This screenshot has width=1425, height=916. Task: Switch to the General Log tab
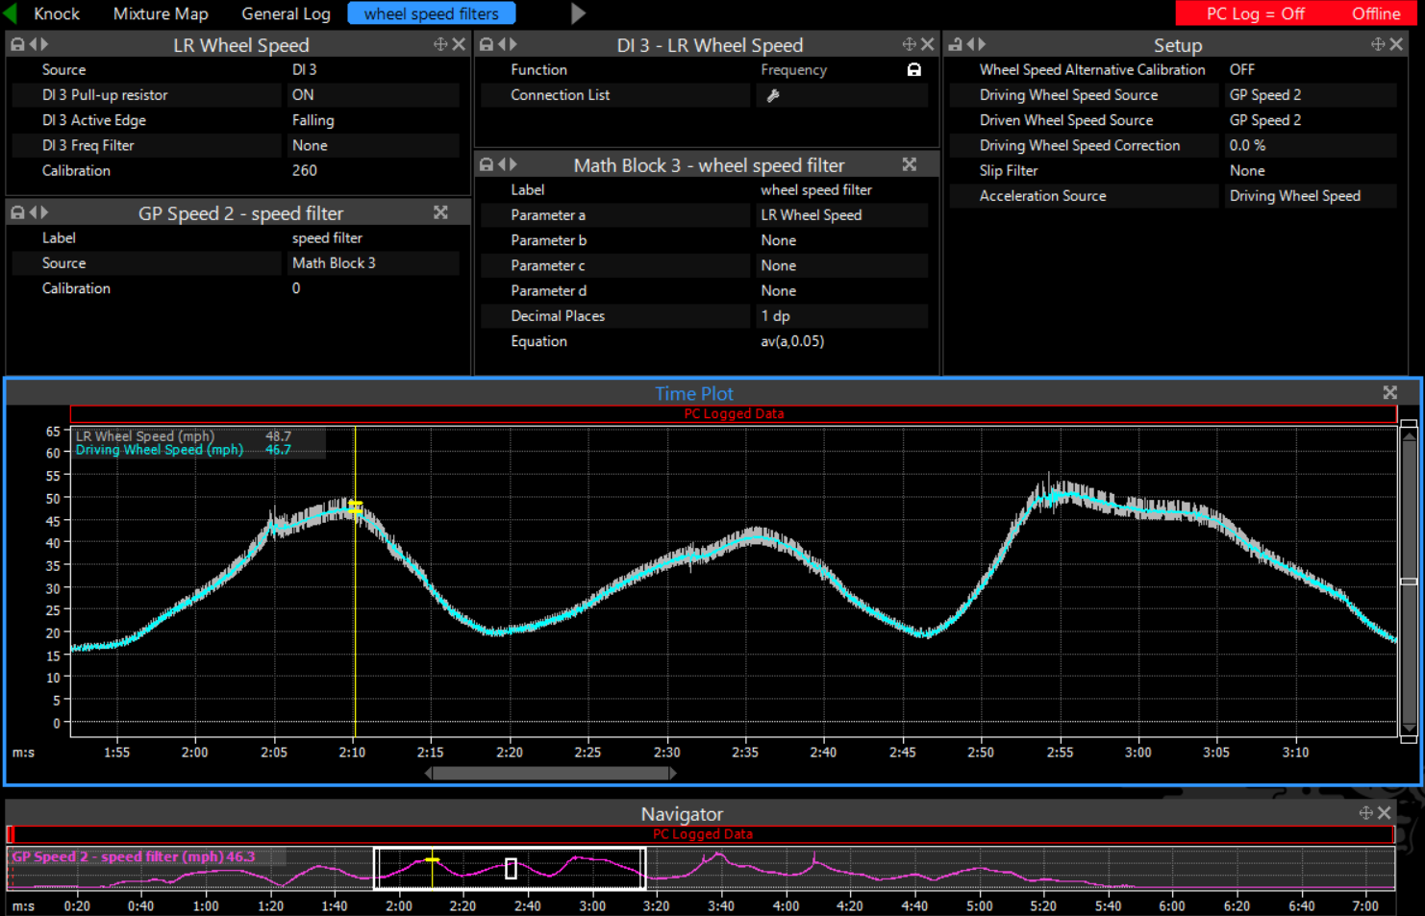pos(286,13)
